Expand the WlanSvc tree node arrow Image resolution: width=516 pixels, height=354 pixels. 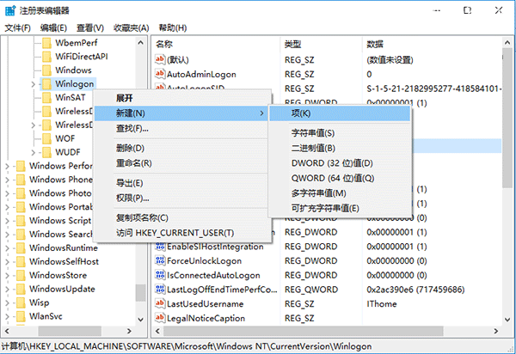tap(7, 316)
